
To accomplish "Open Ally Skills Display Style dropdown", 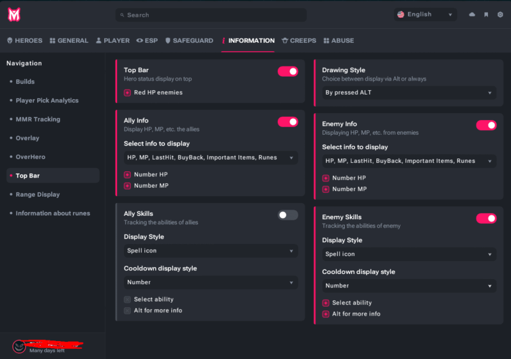I will pyautogui.click(x=211, y=251).
